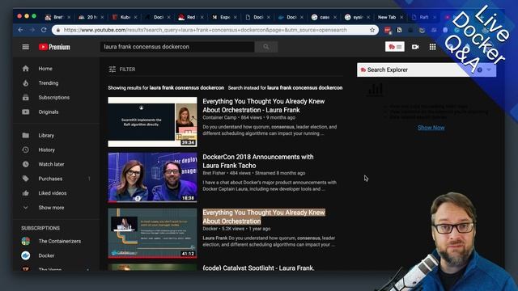Go back with browser back arrow
This screenshot has width=518, height=291.
tap(20, 30)
